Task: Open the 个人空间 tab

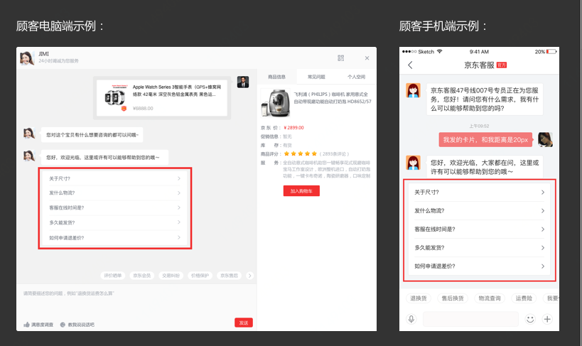Action: point(356,76)
